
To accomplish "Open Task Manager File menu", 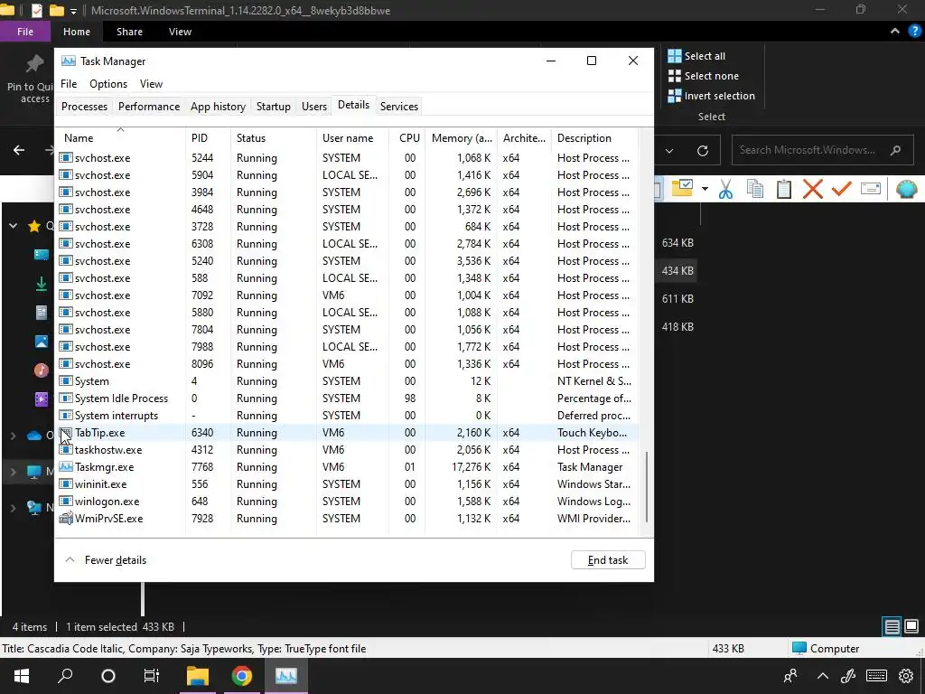I will pyautogui.click(x=69, y=84).
